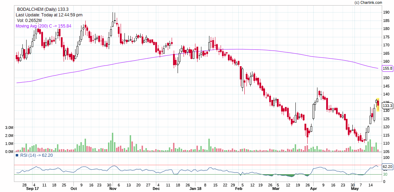Click the 190 price axis label
394x192 pixels.
386,12
